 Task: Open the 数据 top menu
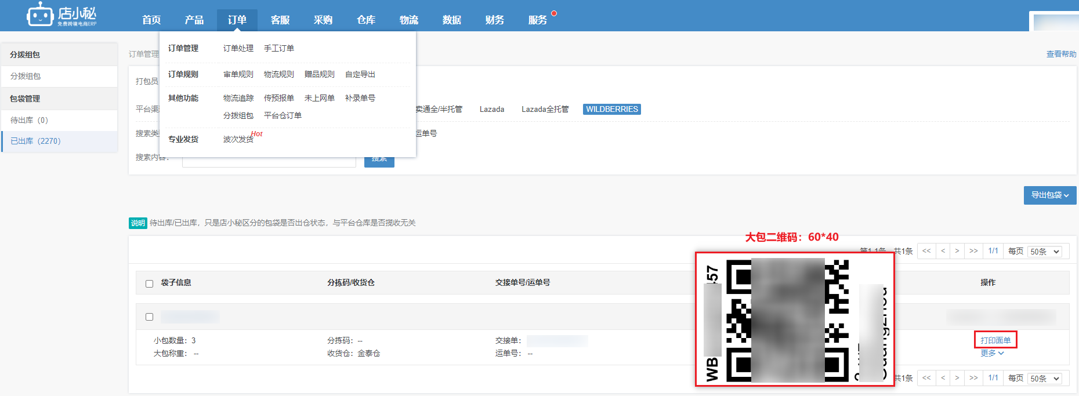point(452,20)
